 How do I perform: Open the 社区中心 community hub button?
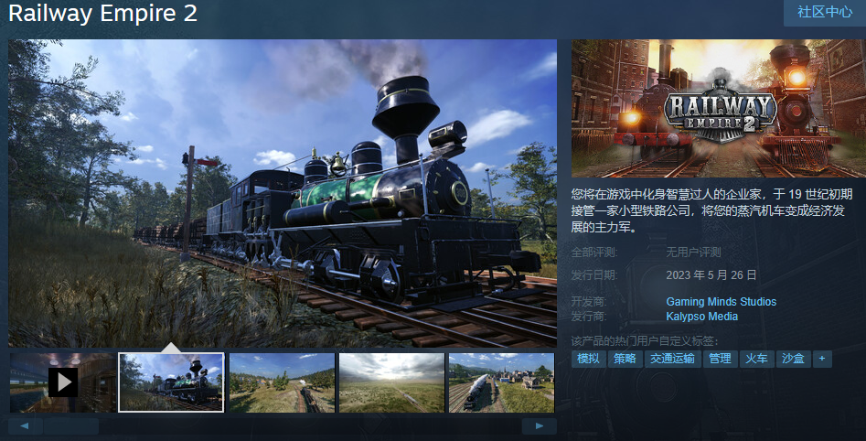click(x=825, y=12)
